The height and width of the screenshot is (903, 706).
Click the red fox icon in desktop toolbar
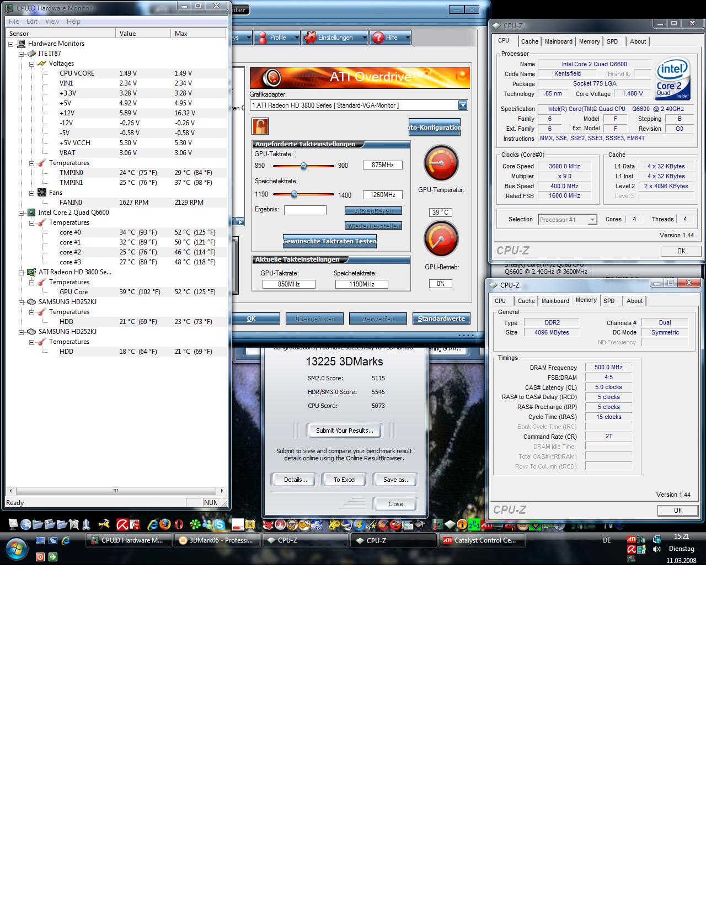coord(268,524)
